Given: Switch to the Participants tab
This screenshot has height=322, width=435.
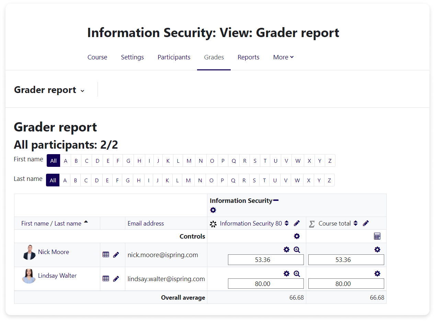Looking at the screenshot, I should [x=174, y=57].
